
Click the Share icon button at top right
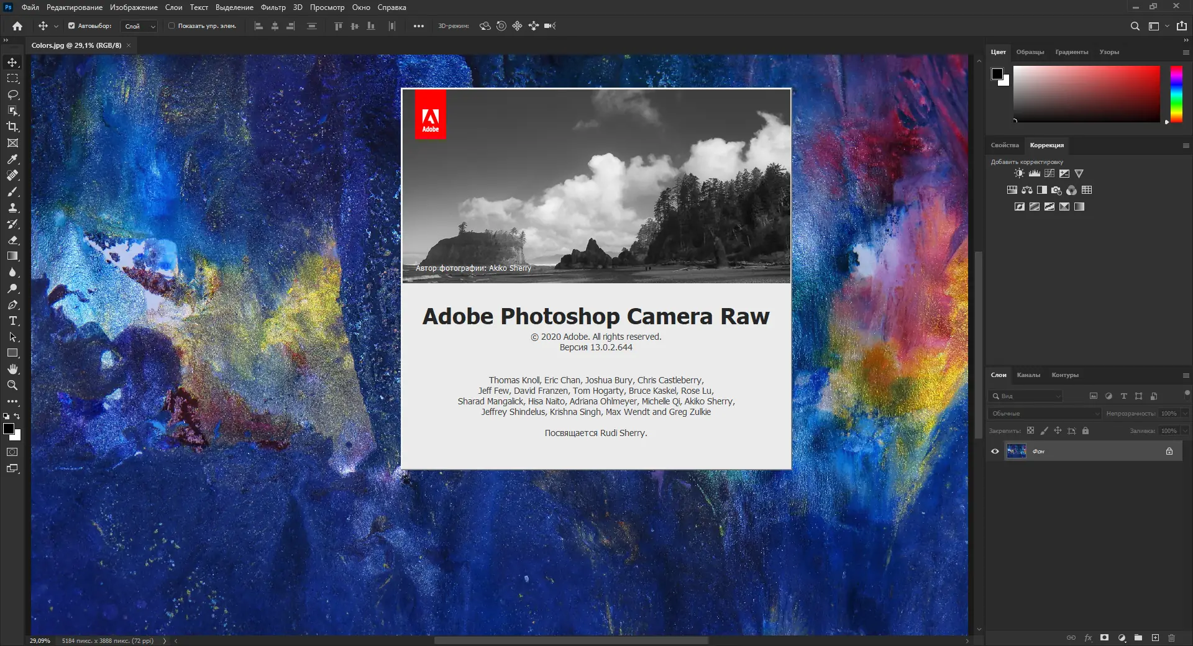coord(1182,26)
